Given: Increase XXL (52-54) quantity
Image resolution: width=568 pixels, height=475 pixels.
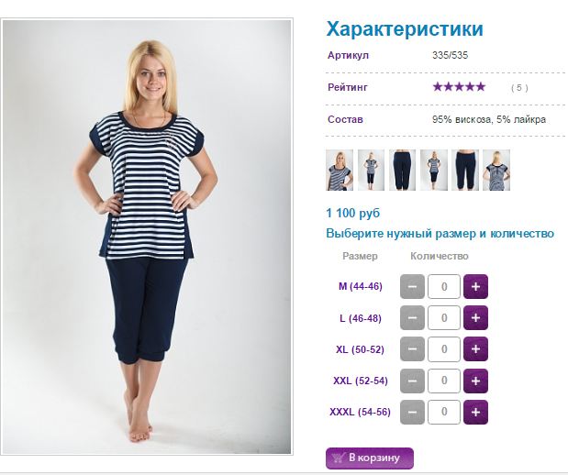Looking at the screenshot, I should click(x=475, y=381).
